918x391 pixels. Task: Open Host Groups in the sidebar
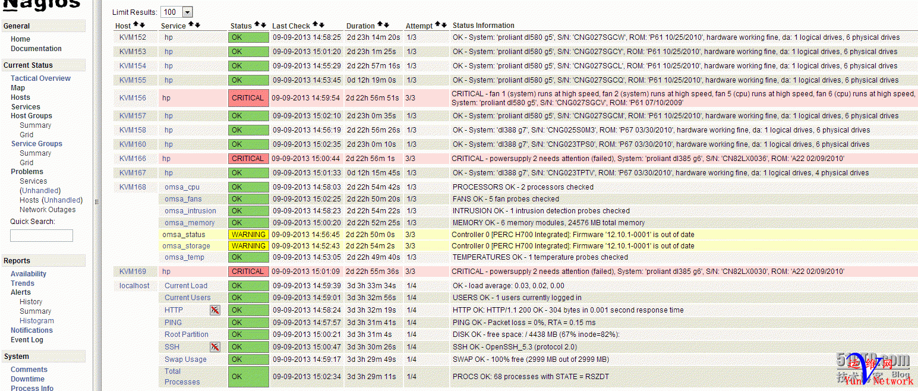click(x=31, y=116)
